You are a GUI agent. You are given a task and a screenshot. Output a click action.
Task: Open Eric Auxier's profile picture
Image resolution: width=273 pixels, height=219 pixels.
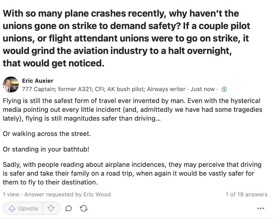pos(11,84)
